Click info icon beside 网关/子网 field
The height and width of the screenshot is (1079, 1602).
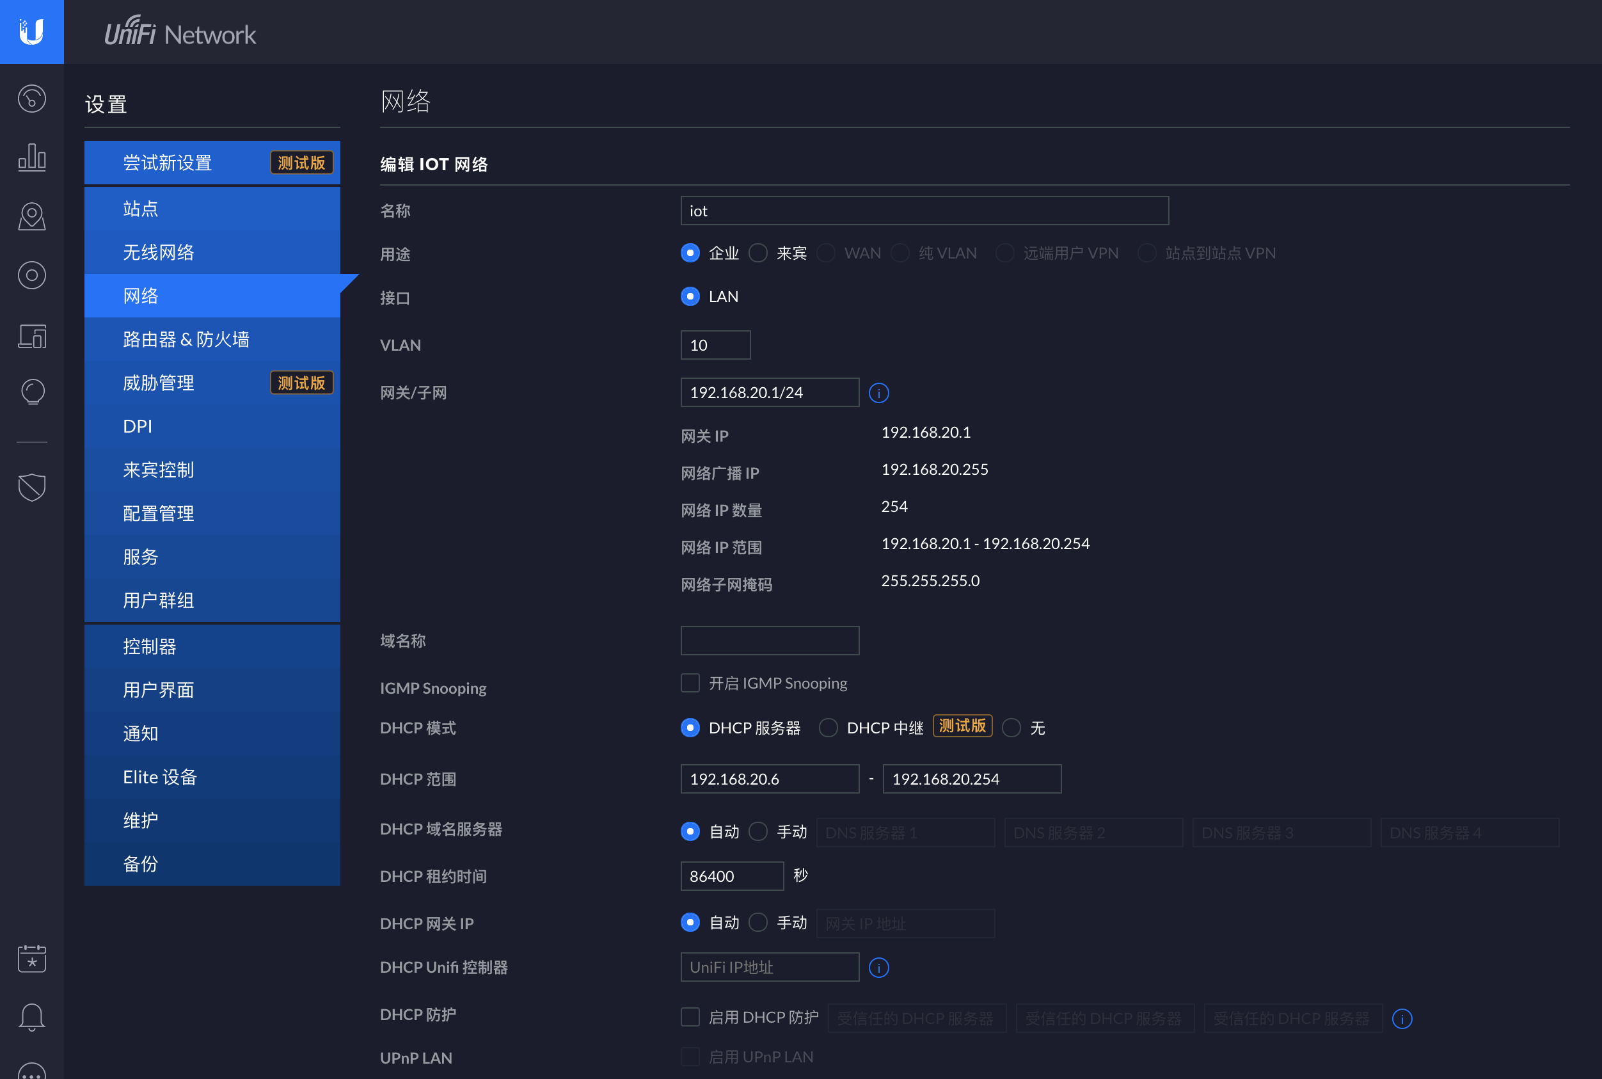coord(878,393)
